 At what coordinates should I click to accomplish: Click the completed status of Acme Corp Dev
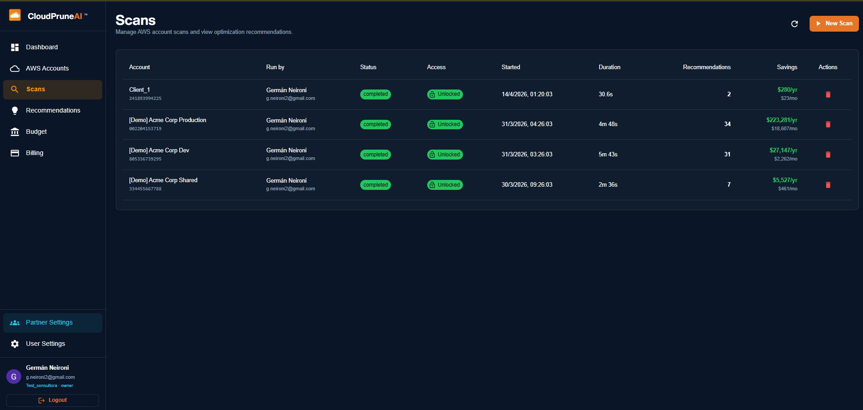(x=376, y=155)
